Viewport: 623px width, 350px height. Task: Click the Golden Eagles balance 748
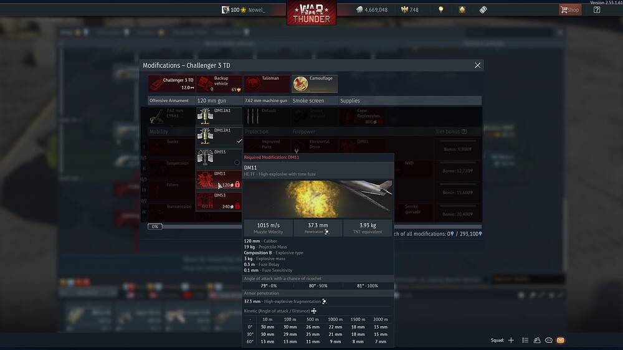pos(410,9)
